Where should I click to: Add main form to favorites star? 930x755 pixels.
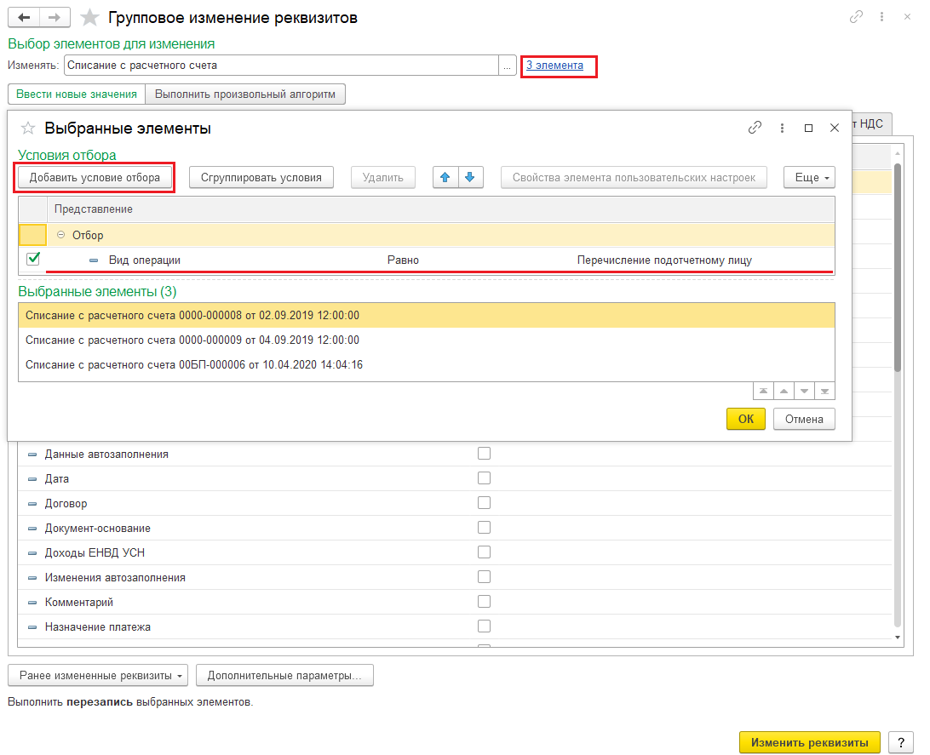89,17
